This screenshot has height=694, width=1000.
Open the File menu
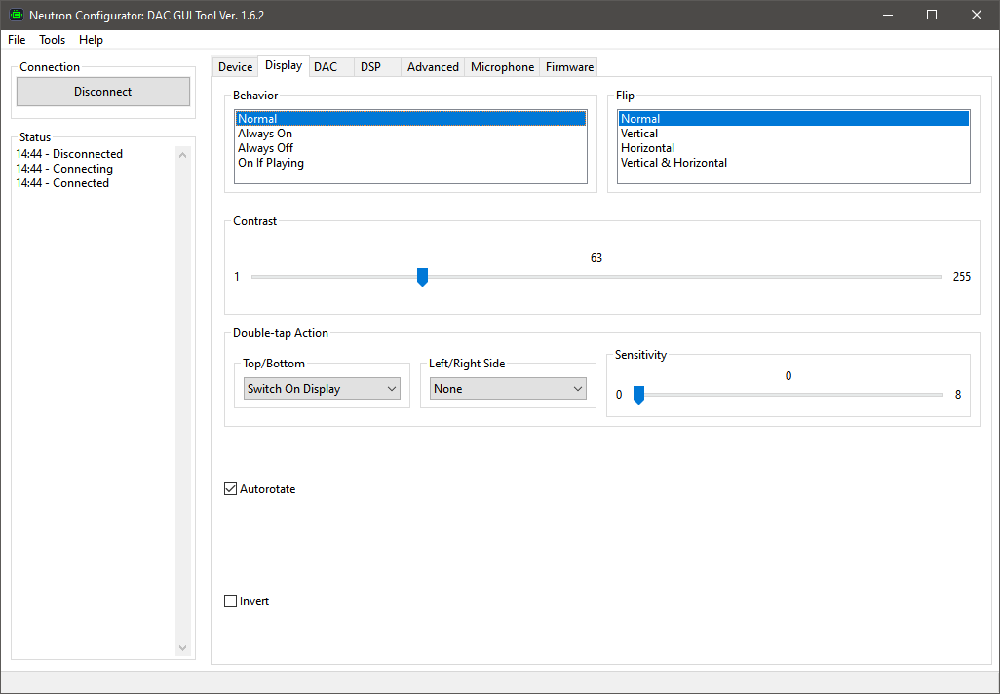pos(17,40)
